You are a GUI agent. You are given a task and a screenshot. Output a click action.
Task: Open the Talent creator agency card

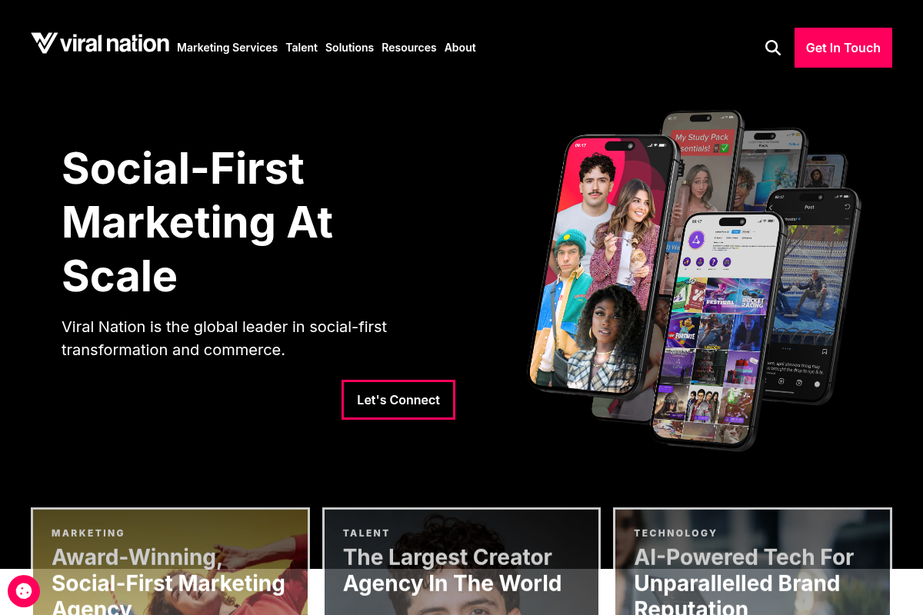tap(461, 561)
